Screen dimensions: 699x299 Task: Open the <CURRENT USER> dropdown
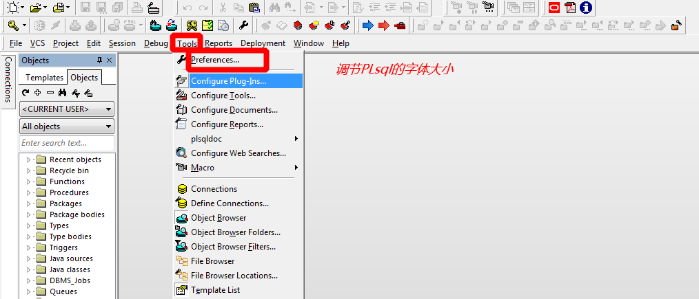[x=67, y=109]
